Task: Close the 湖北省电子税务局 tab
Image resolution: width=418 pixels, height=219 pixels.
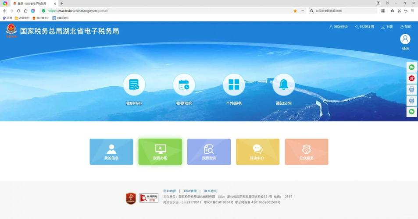Action: click(x=55, y=4)
